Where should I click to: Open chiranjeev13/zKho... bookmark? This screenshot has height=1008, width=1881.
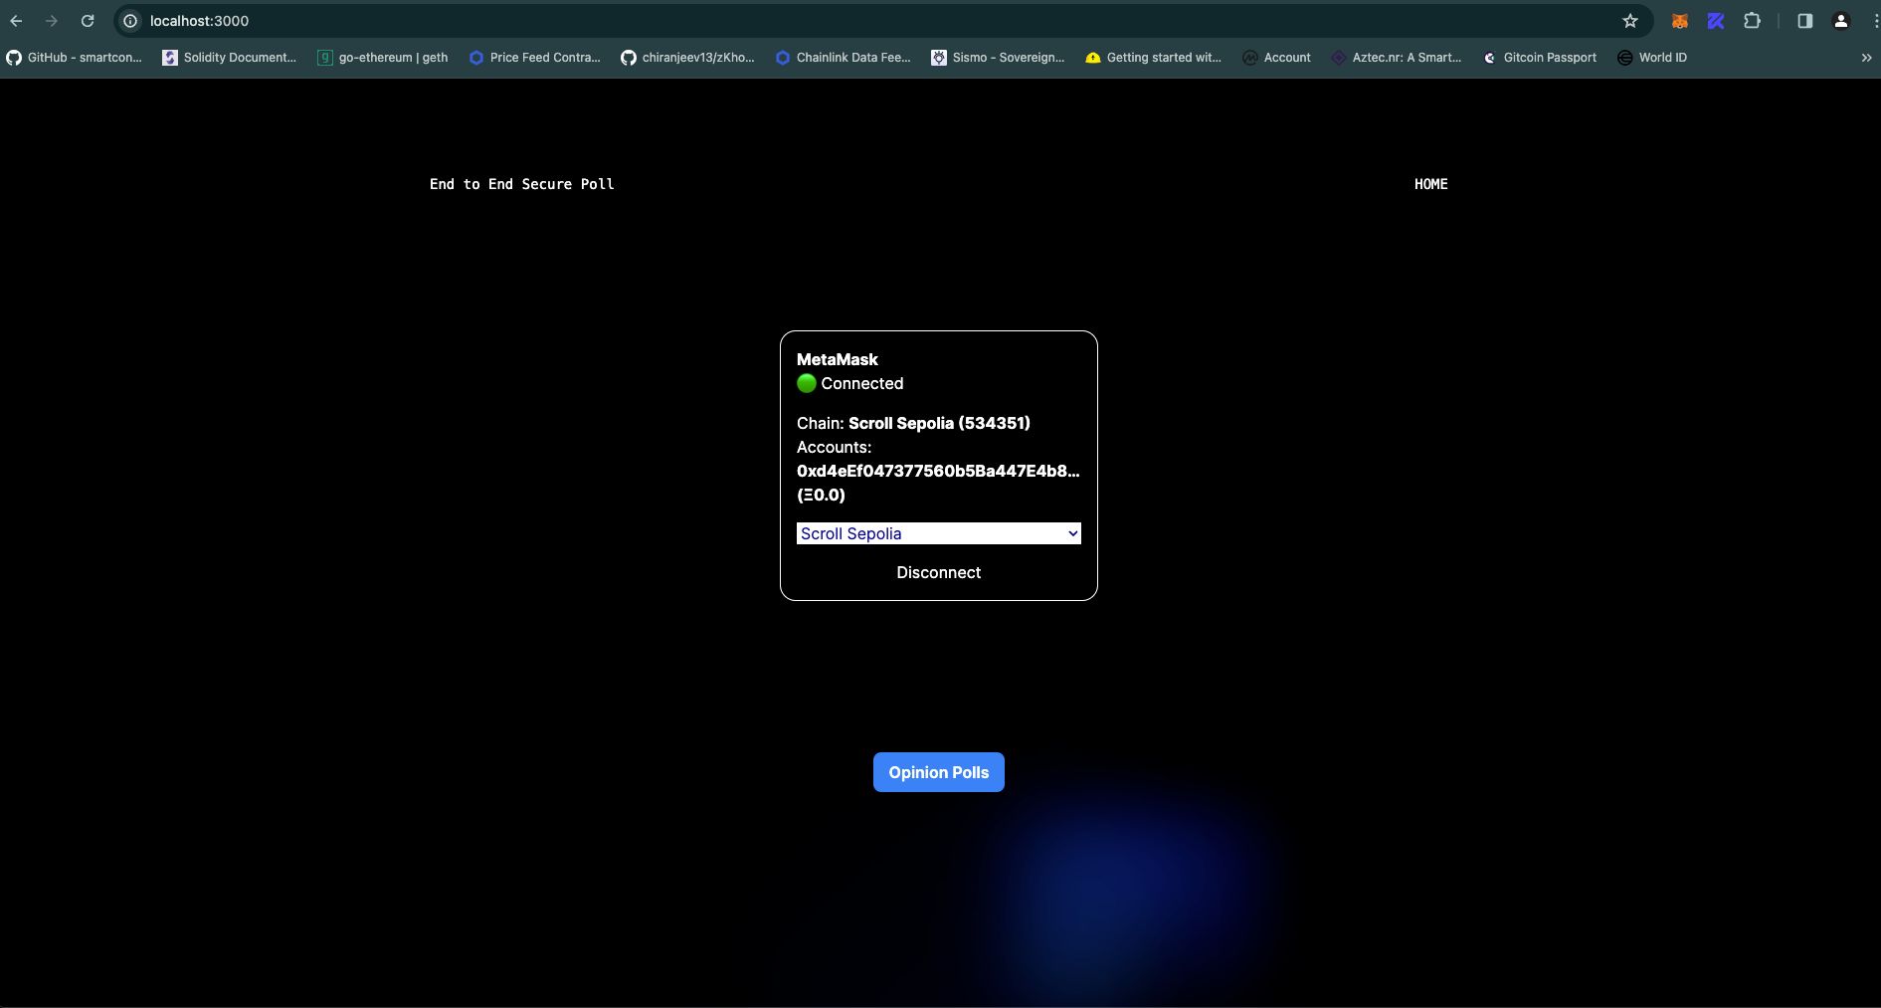tap(687, 58)
